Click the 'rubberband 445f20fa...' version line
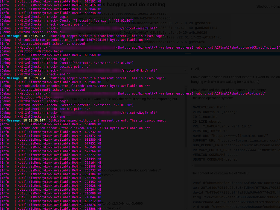 coord(236,202)
